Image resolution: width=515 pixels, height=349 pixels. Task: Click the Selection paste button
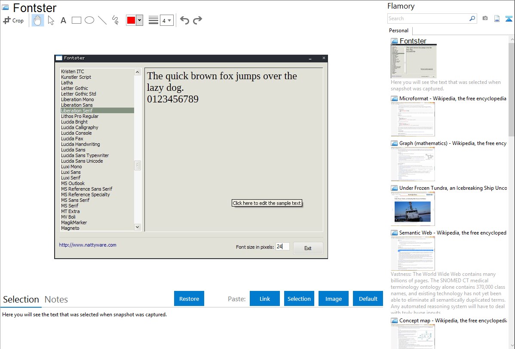click(299, 299)
